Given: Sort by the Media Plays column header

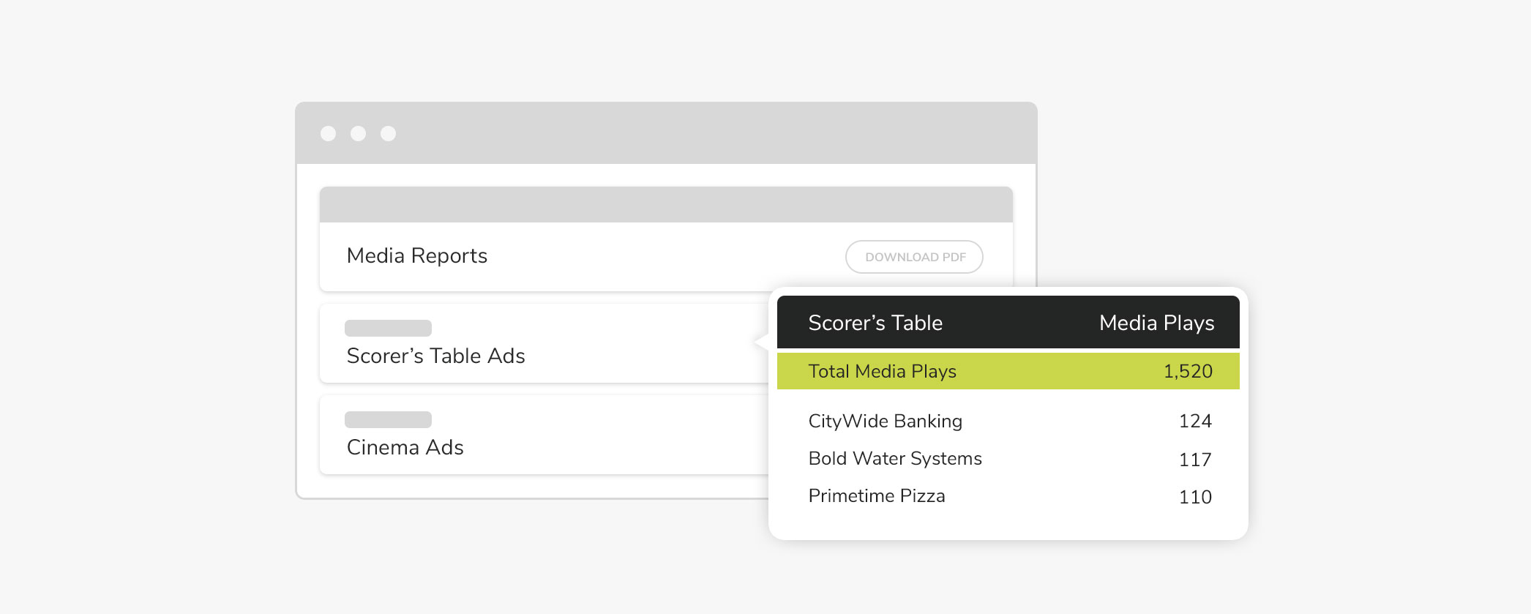Looking at the screenshot, I should (1156, 323).
